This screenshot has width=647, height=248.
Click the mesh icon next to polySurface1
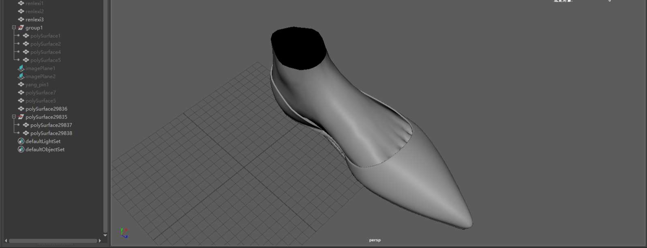[x=26, y=36]
